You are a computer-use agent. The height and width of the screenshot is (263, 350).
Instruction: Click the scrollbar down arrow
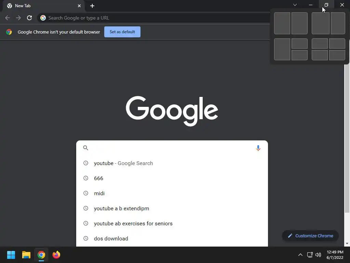click(347, 243)
